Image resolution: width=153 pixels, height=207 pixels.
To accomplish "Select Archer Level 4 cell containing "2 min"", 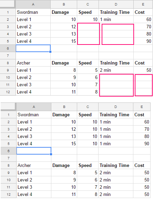I will [x=116, y=194].
